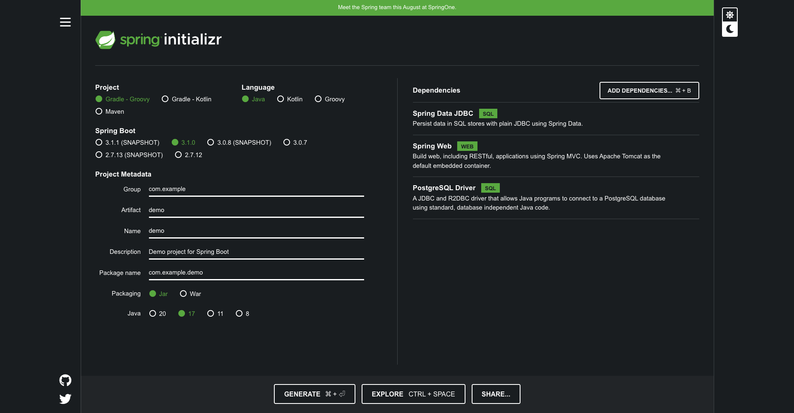Click the SQL tag beside PostgreSQL Driver
Screen dimensions: 794x413
(x=490, y=188)
